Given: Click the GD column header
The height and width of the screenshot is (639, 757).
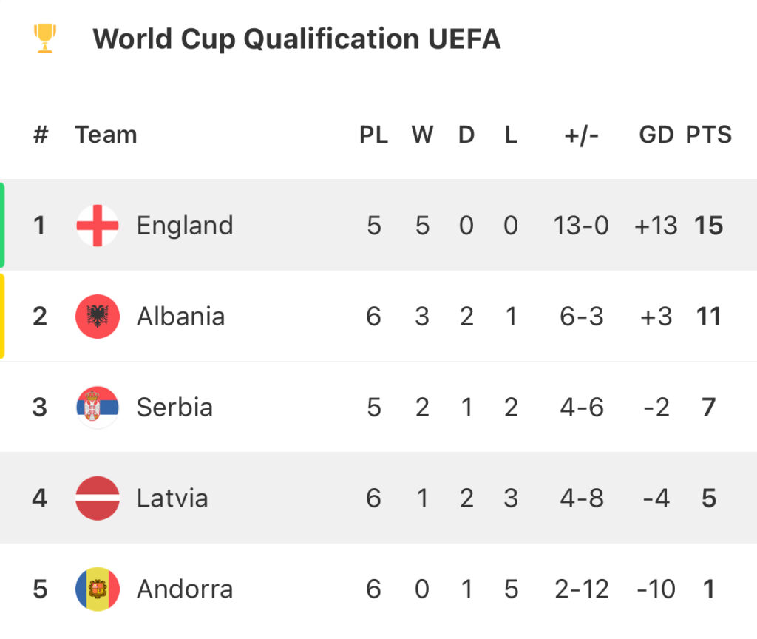Looking at the screenshot, I should [x=656, y=135].
